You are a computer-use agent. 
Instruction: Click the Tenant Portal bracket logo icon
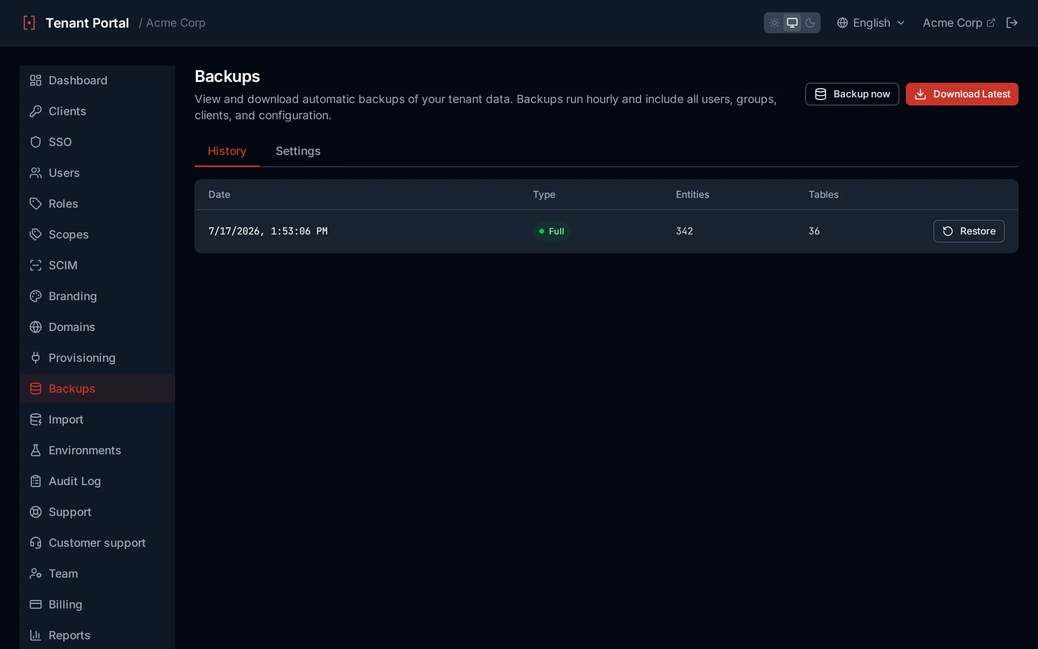(29, 23)
